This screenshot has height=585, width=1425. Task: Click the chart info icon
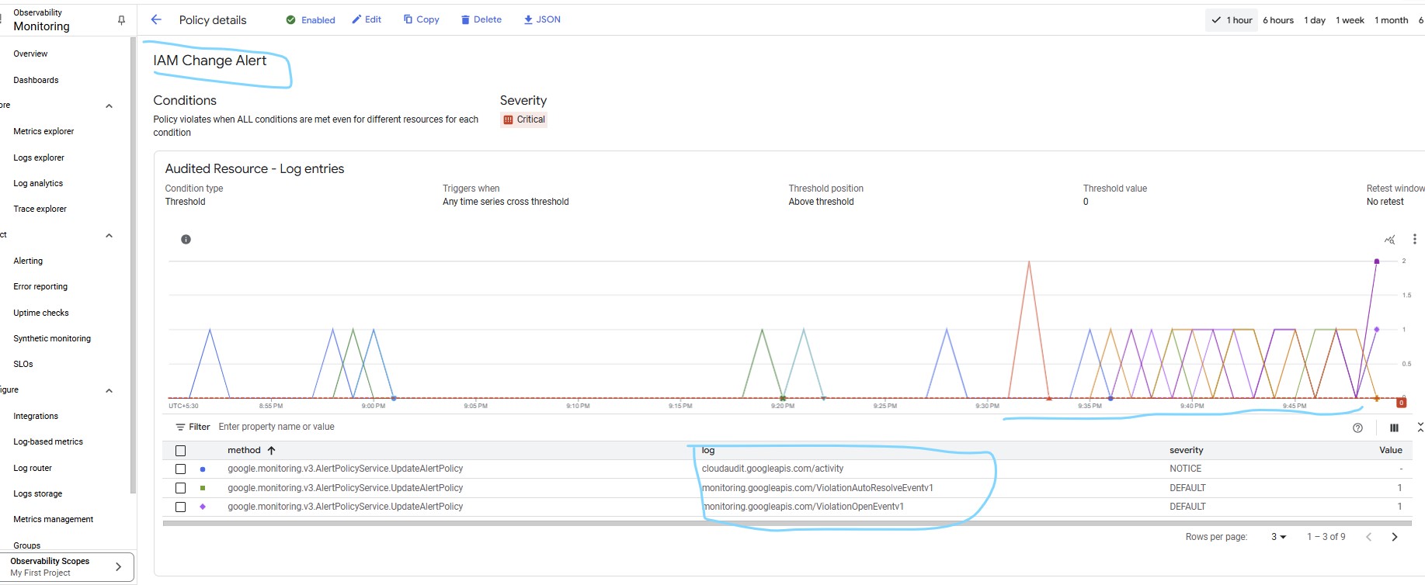click(x=186, y=239)
